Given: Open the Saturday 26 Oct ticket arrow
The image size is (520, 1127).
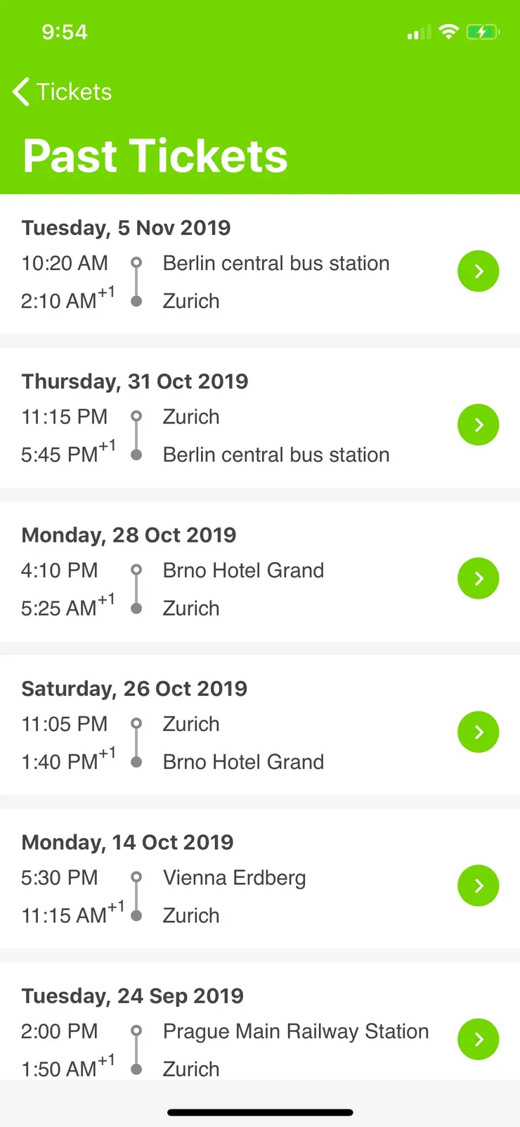Looking at the screenshot, I should point(478,732).
